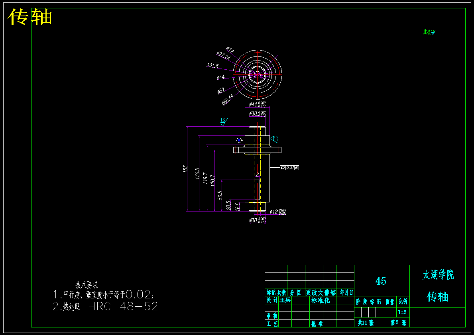474x335 pixels.
Task: Select the ø52 diameter label
Action: pyautogui.click(x=221, y=91)
